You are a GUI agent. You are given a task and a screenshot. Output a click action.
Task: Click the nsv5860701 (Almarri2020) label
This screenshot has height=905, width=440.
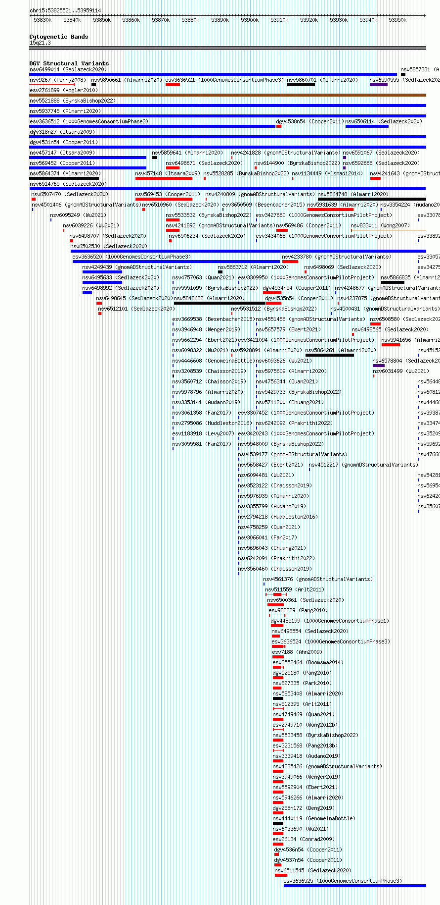pyautogui.click(x=322, y=80)
